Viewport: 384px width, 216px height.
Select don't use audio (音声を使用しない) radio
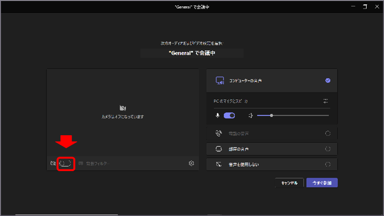pos(328,164)
